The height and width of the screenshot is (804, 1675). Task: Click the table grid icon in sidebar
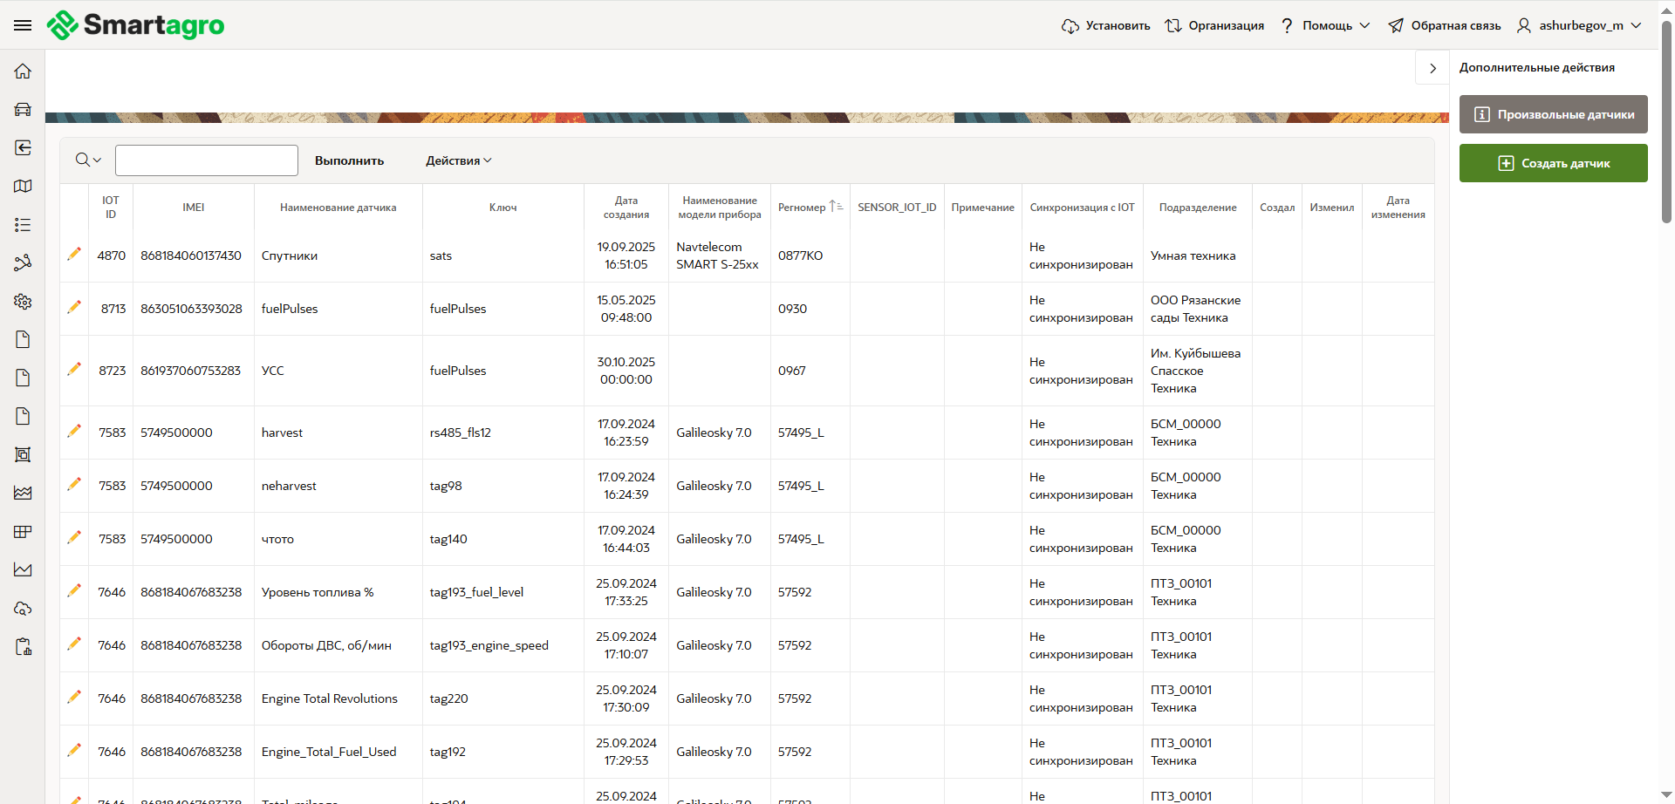(x=23, y=531)
